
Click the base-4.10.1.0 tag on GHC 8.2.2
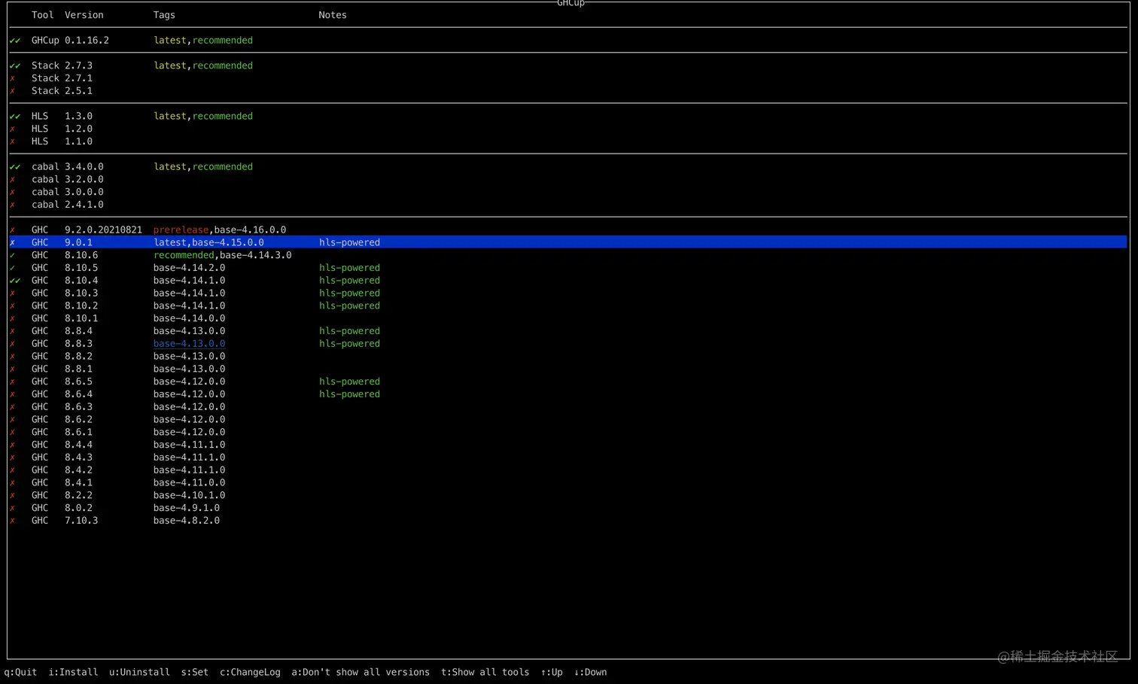189,496
